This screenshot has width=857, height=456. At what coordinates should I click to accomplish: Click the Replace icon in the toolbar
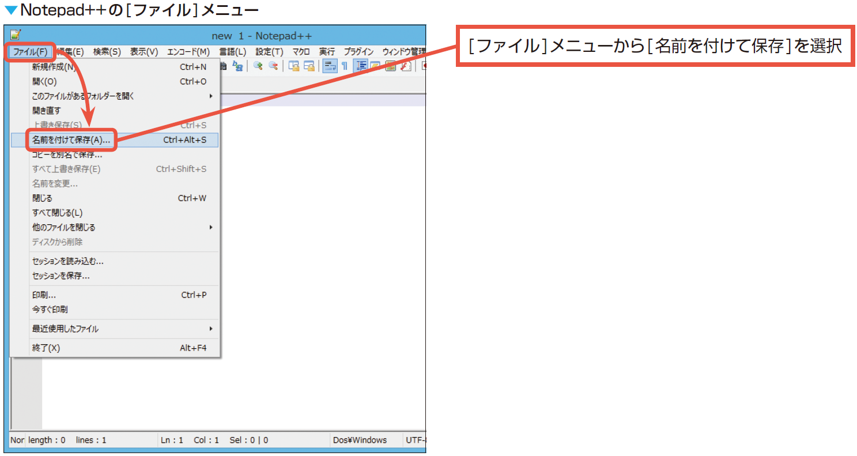coord(237,66)
